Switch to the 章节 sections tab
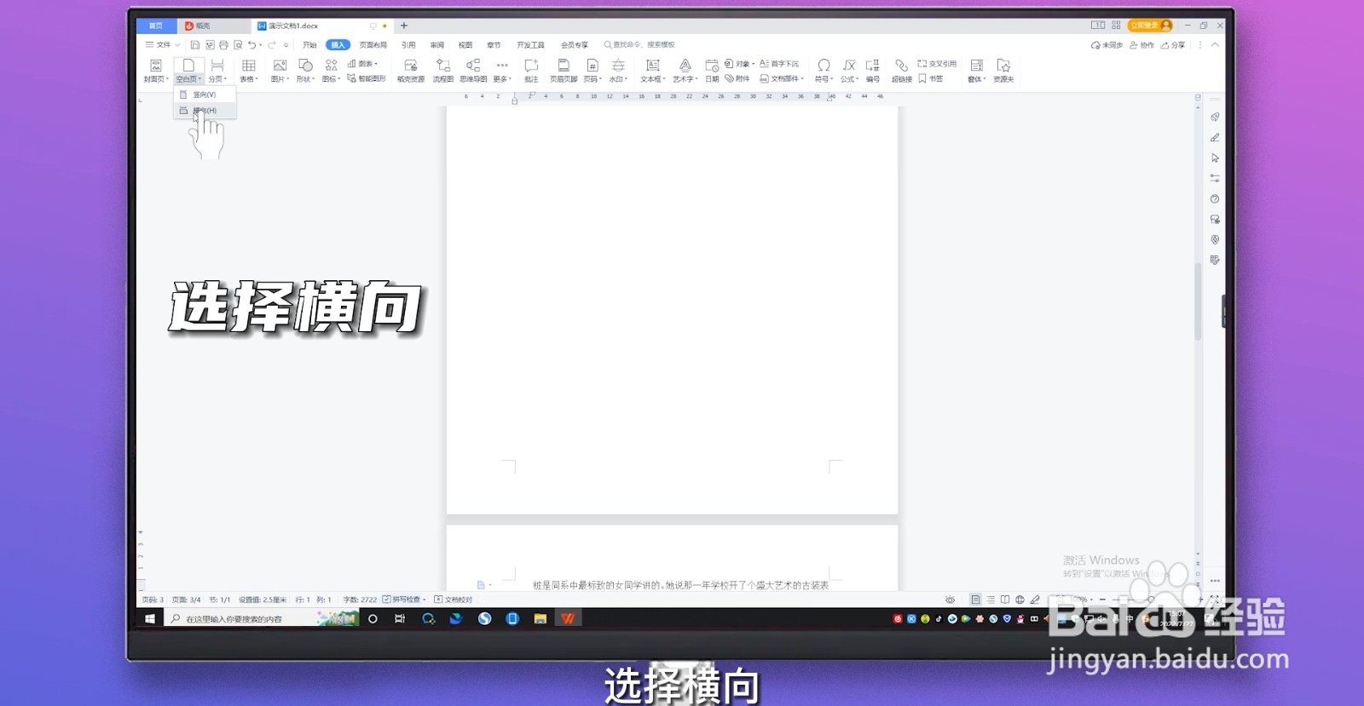The height and width of the screenshot is (706, 1364). pyautogui.click(x=494, y=45)
